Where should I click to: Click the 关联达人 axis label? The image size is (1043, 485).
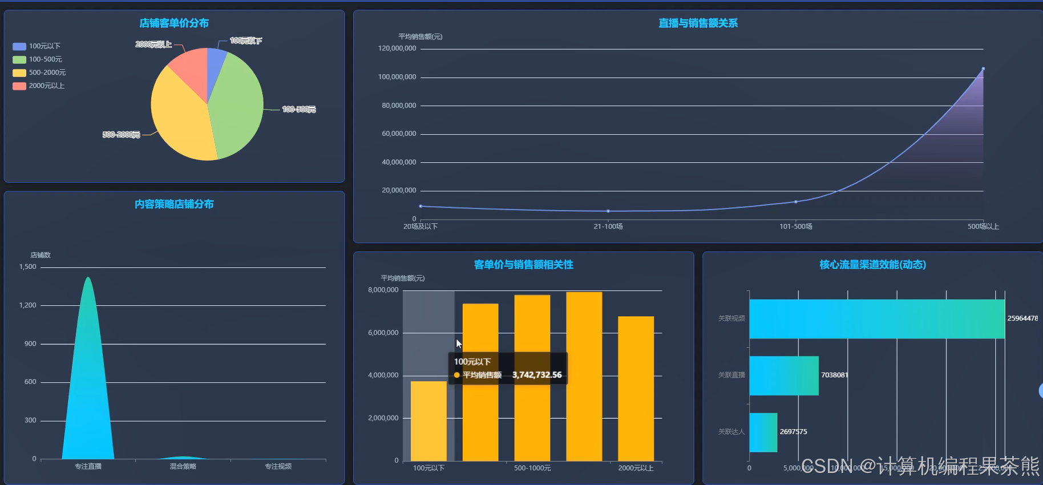click(x=731, y=432)
